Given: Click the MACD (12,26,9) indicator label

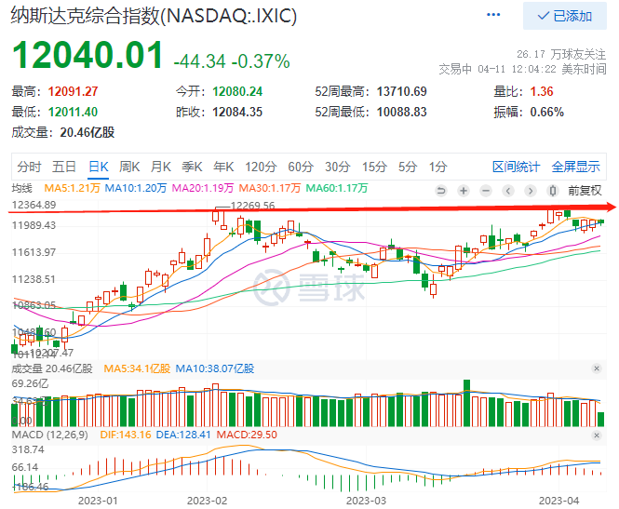Looking at the screenshot, I should 50,435.
